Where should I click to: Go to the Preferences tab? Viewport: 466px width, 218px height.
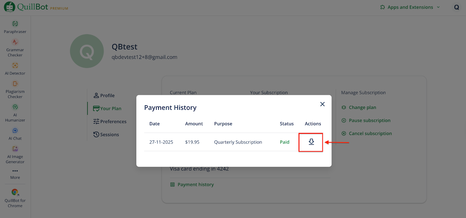(x=110, y=122)
